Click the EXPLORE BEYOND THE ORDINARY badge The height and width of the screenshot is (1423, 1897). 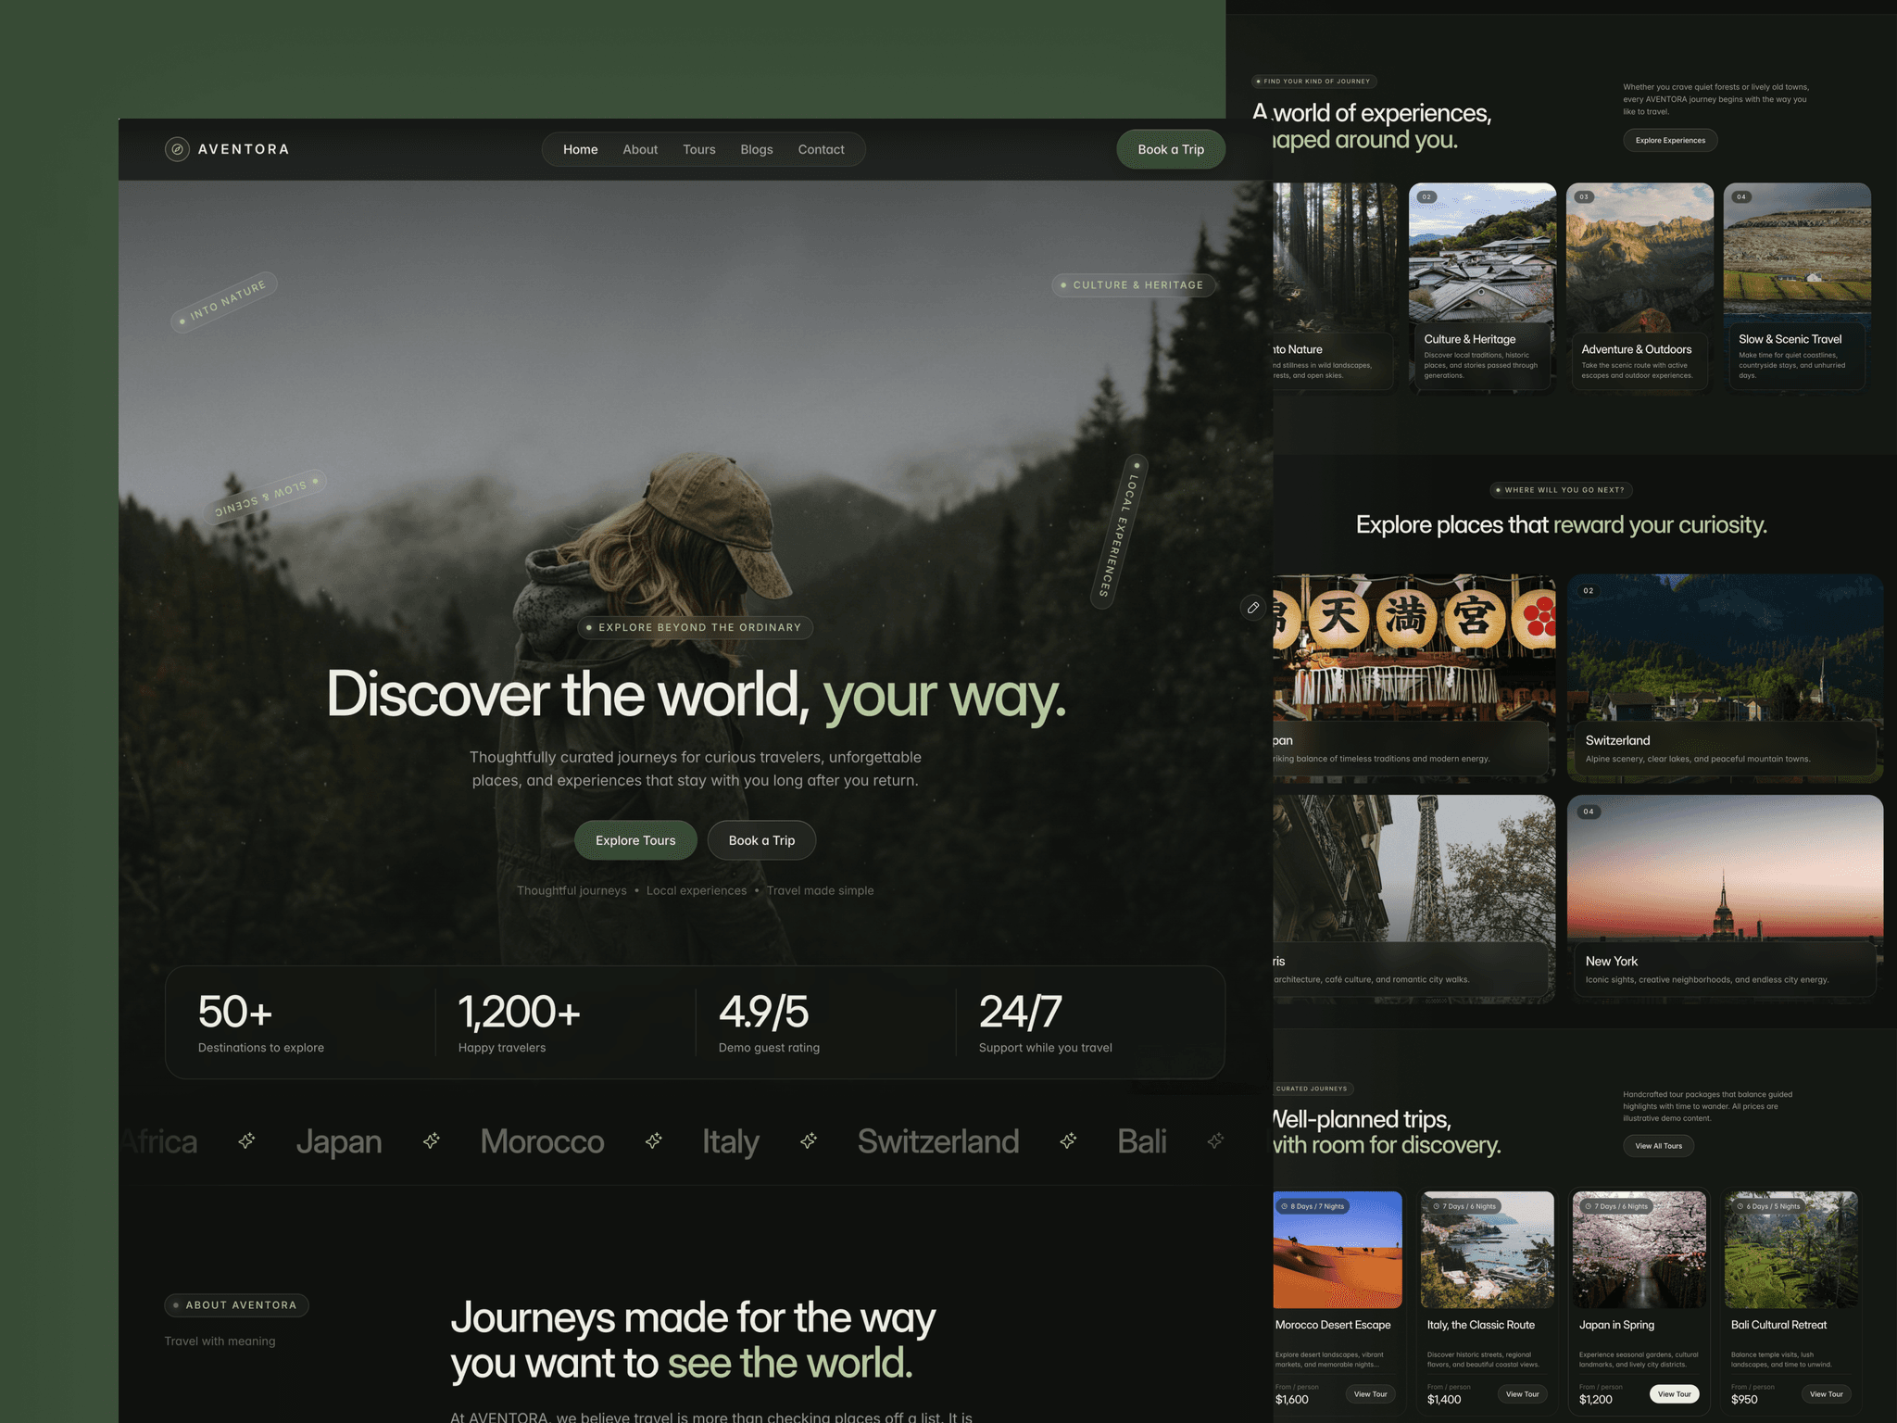(x=696, y=627)
